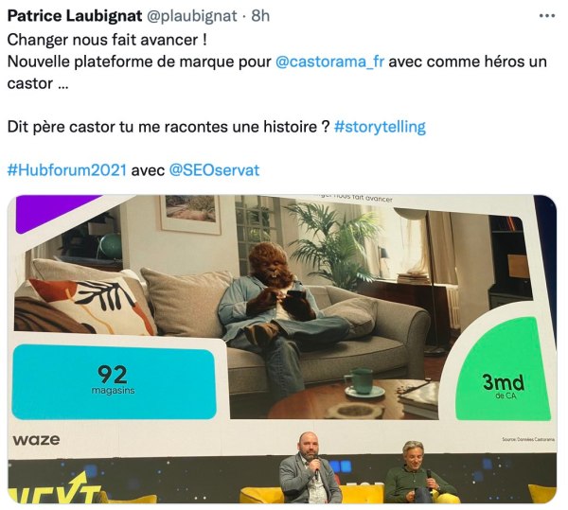Image resolution: width=568 pixels, height=510 pixels.
Task: Open the 8h tweet timestamp
Action: pos(260,16)
